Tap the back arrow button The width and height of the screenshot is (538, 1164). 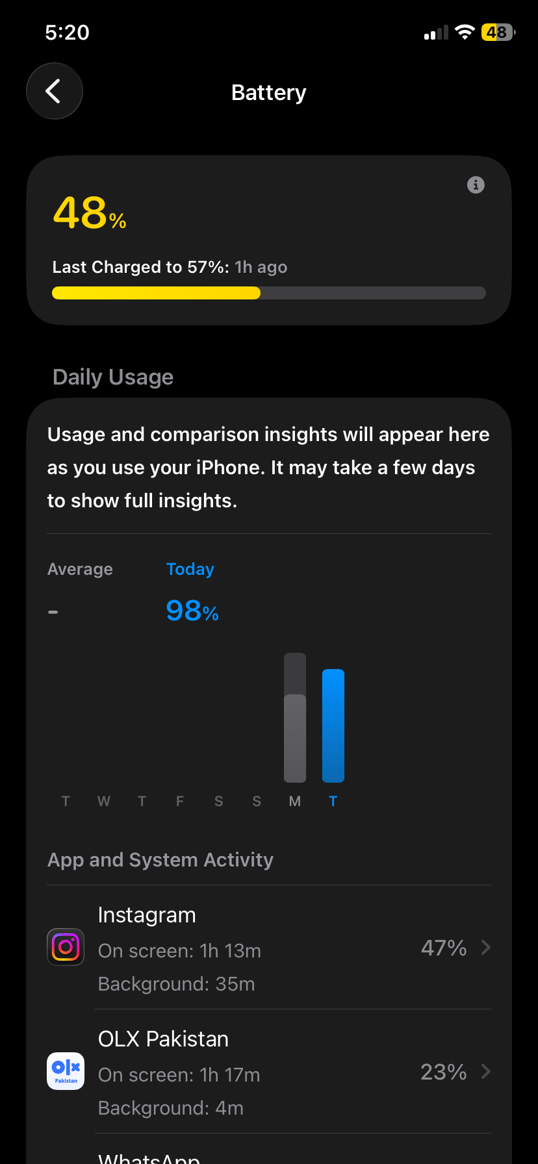(x=55, y=91)
